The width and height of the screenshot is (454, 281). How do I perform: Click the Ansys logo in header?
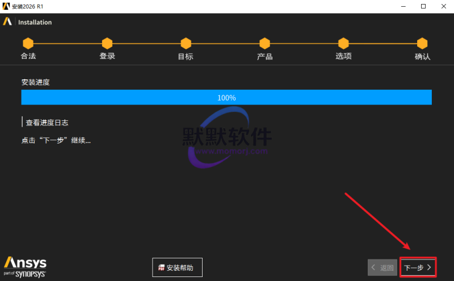click(x=7, y=22)
